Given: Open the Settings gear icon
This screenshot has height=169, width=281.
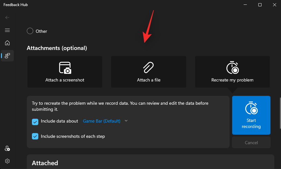Looking at the screenshot, I should (7, 161).
